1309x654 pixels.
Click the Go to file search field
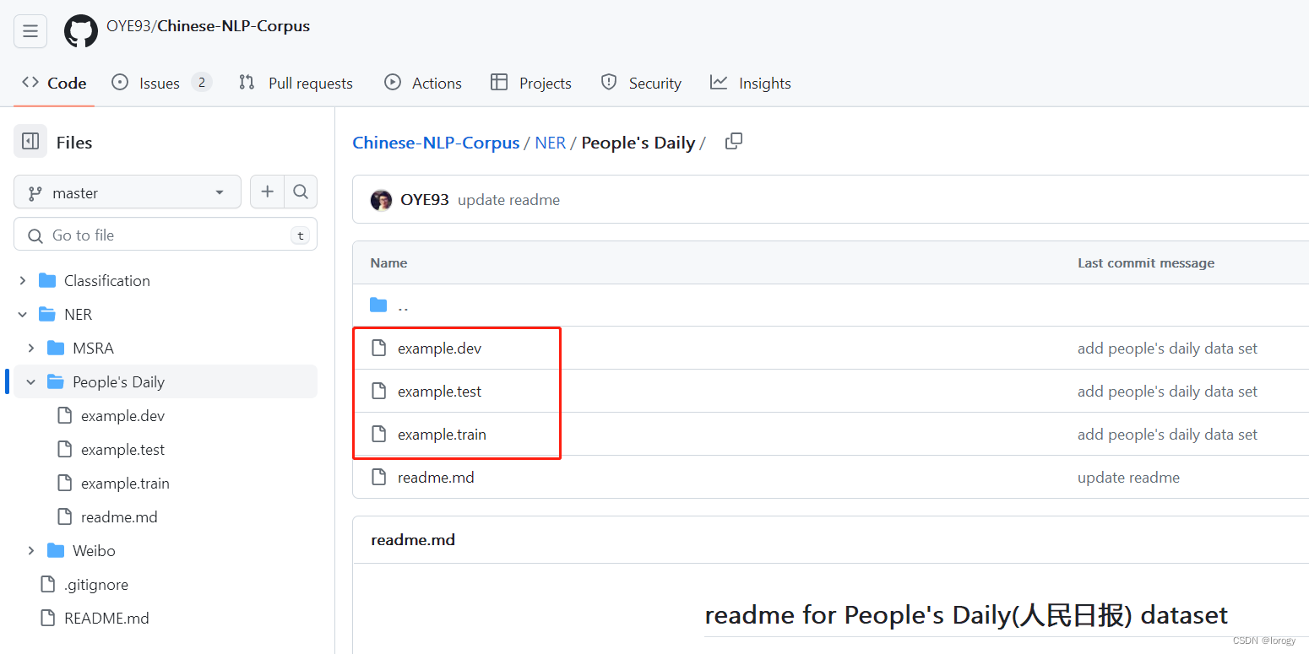click(x=166, y=235)
